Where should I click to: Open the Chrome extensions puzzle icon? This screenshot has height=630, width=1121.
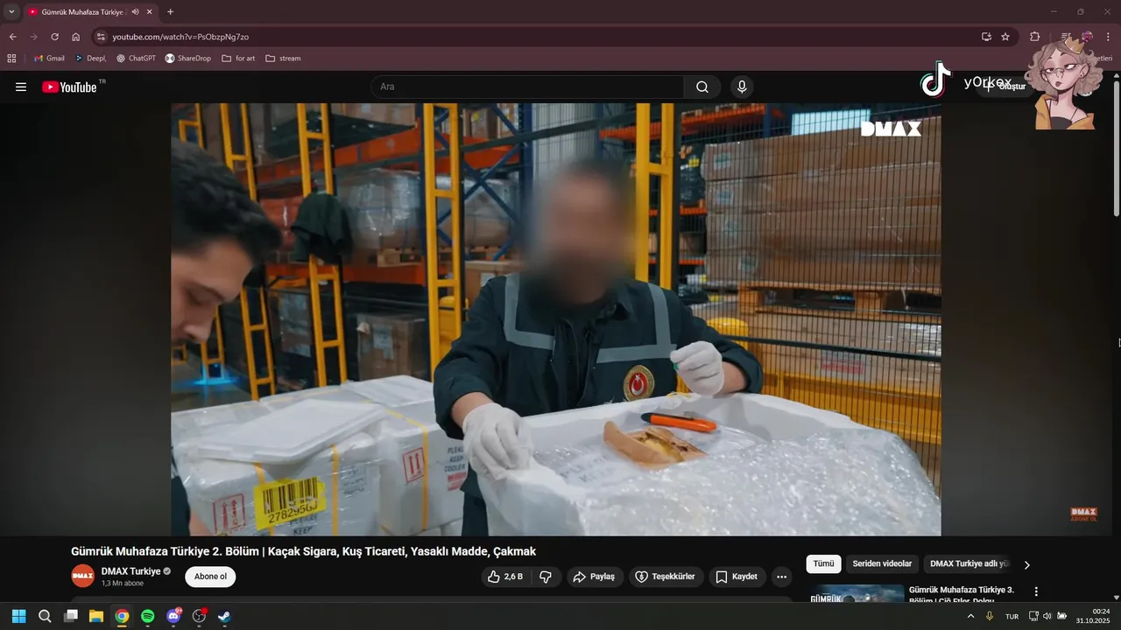1034,37
